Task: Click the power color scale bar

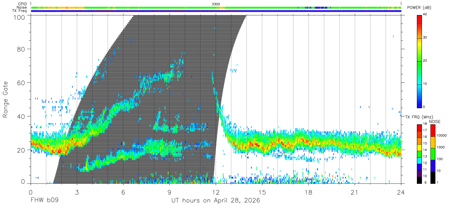Action: pyautogui.click(x=419, y=61)
